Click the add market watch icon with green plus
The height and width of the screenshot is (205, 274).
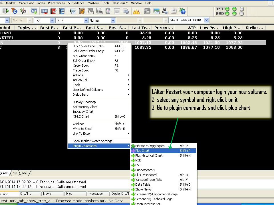point(34,11)
